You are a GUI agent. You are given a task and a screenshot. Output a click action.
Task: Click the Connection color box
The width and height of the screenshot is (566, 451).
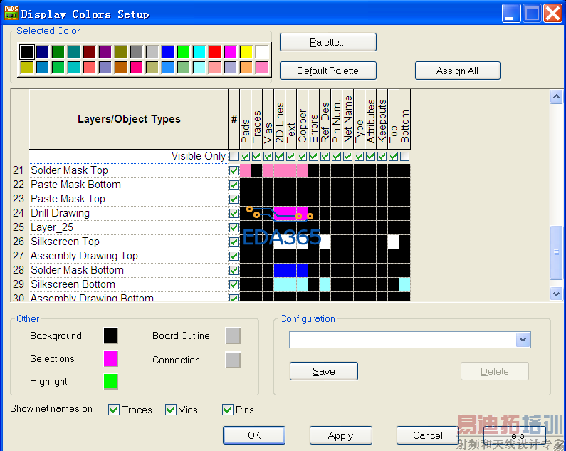pyautogui.click(x=234, y=360)
